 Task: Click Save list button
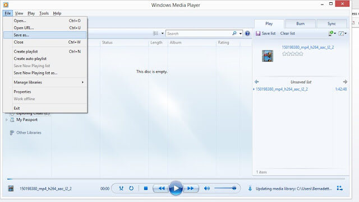pos(265,34)
